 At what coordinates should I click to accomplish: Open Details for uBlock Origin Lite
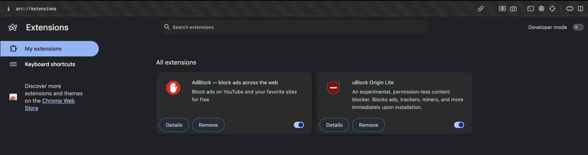pos(334,125)
